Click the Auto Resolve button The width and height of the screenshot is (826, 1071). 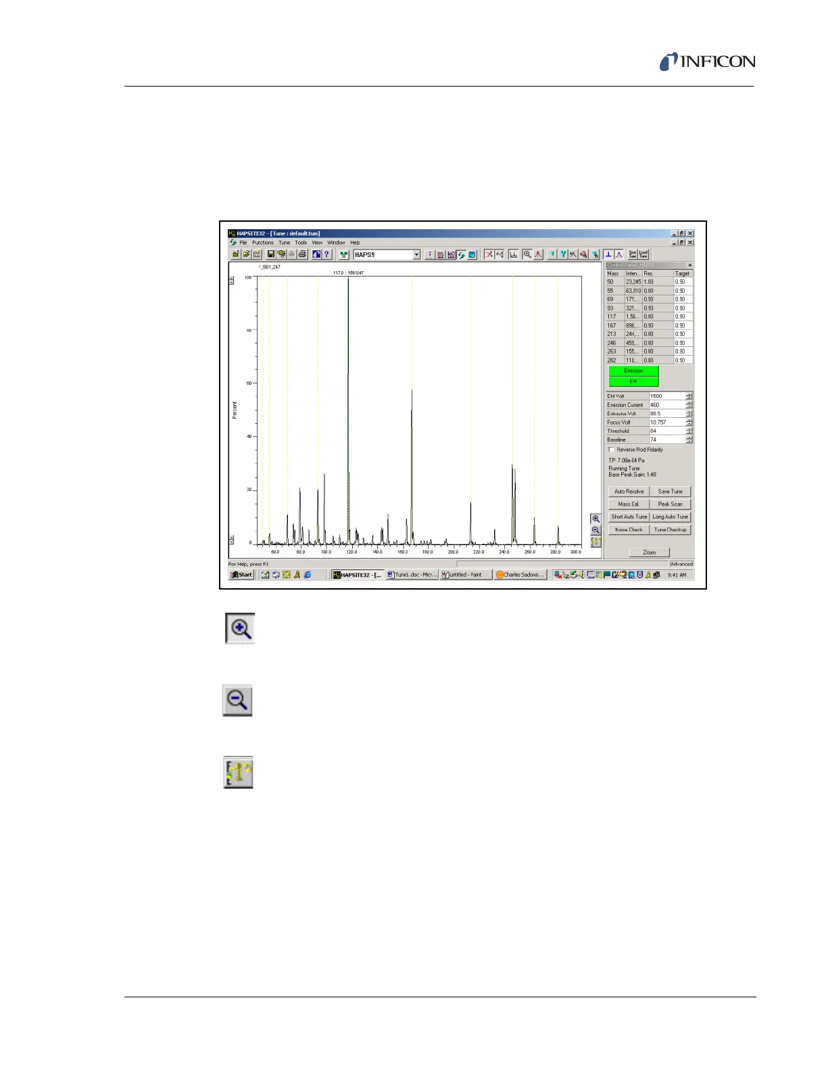629,492
